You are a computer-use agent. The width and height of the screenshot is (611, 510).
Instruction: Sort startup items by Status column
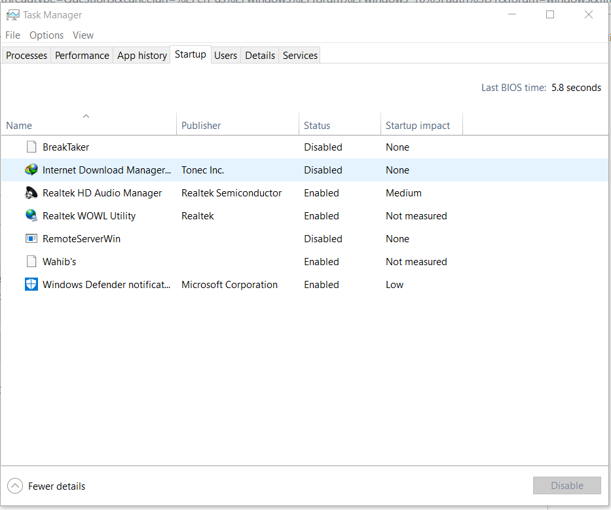pyautogui.click(x=317, y=126)
